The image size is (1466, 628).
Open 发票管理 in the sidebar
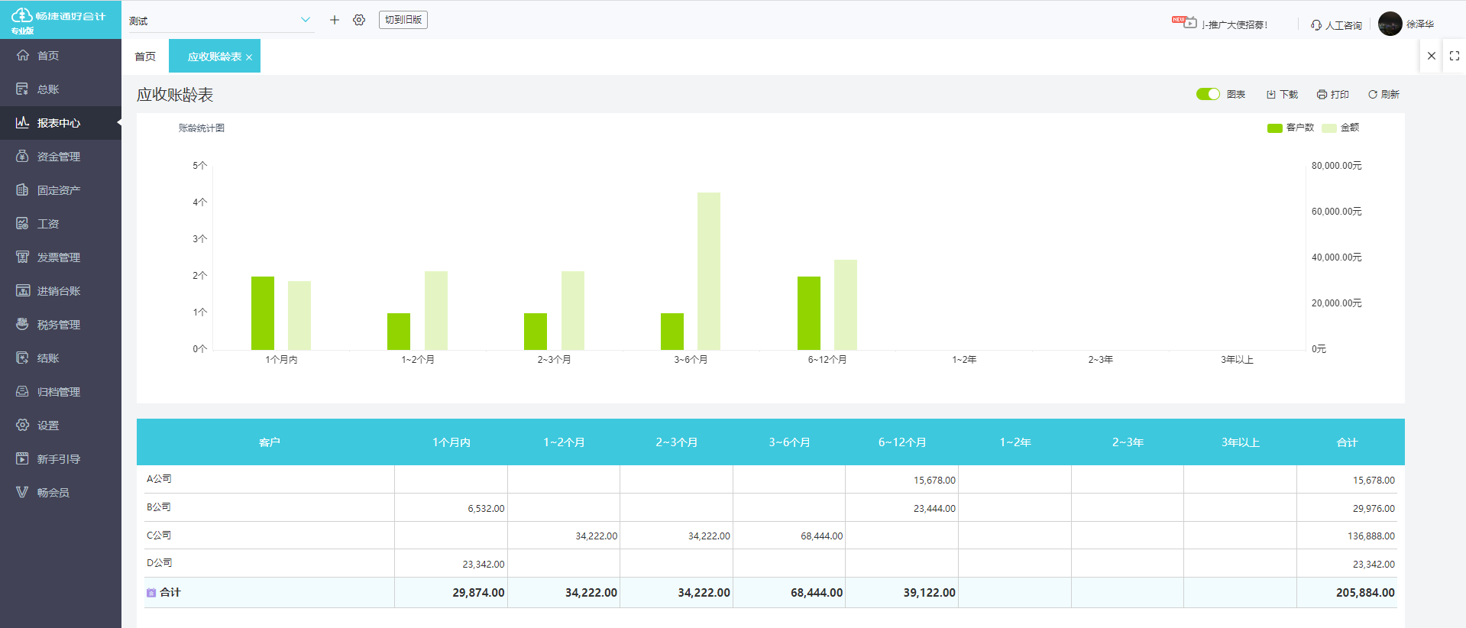tap(58, 257)
